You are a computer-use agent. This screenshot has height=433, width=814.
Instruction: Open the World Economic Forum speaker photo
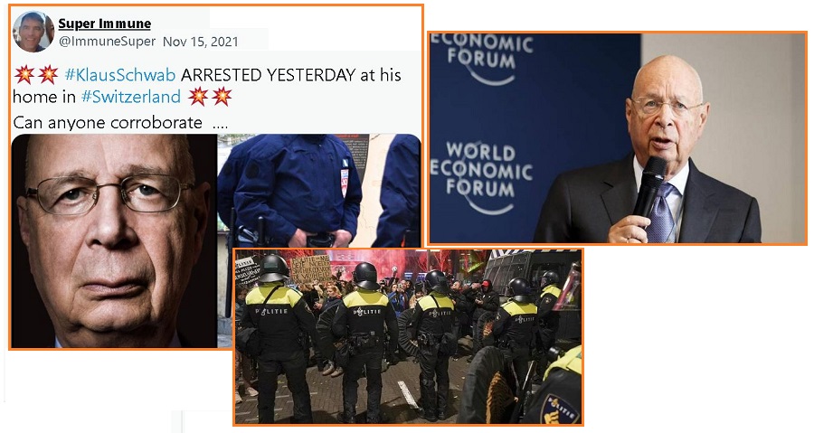[617, 138]
